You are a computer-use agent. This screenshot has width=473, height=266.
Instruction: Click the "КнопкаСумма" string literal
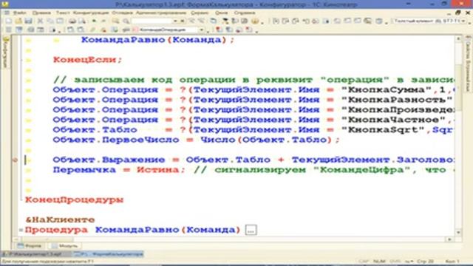point(387,90)
